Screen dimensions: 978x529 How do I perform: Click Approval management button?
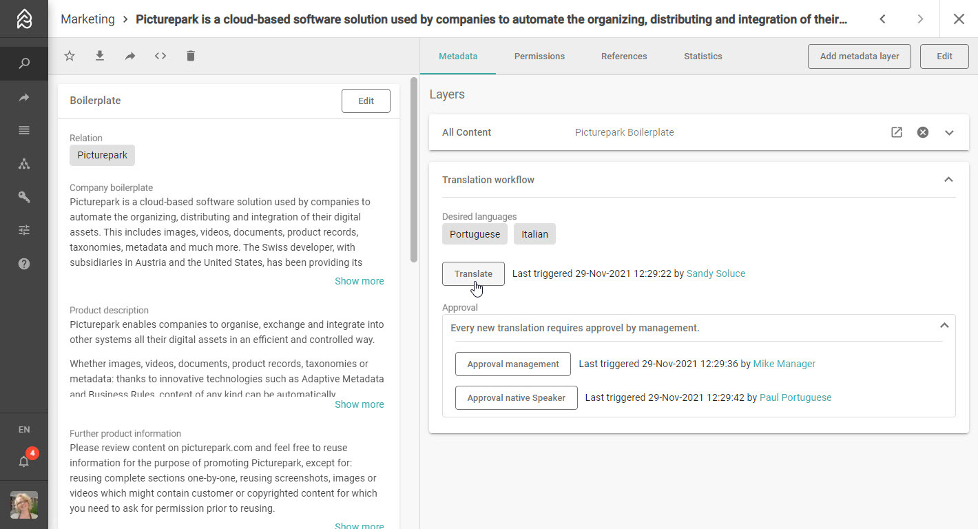pyautogui.click(x=513, y=364)
